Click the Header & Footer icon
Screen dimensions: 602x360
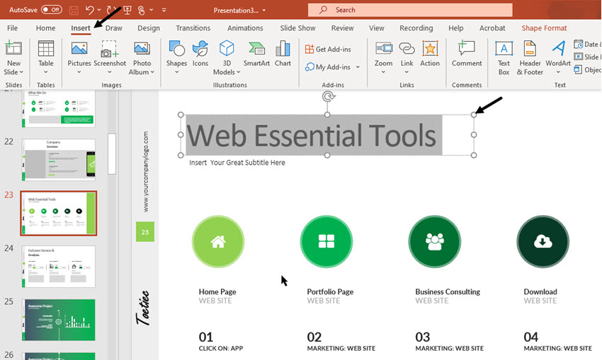click(530, 49)
